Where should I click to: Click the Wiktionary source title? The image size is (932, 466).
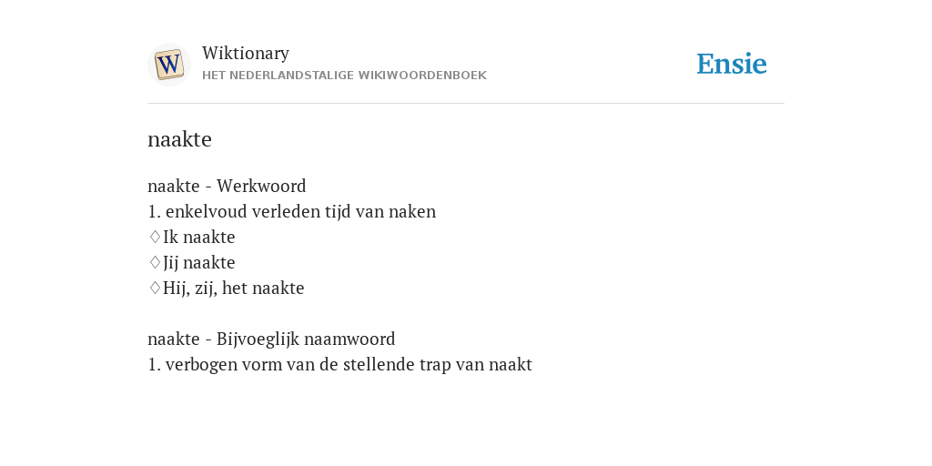point(246,53)
